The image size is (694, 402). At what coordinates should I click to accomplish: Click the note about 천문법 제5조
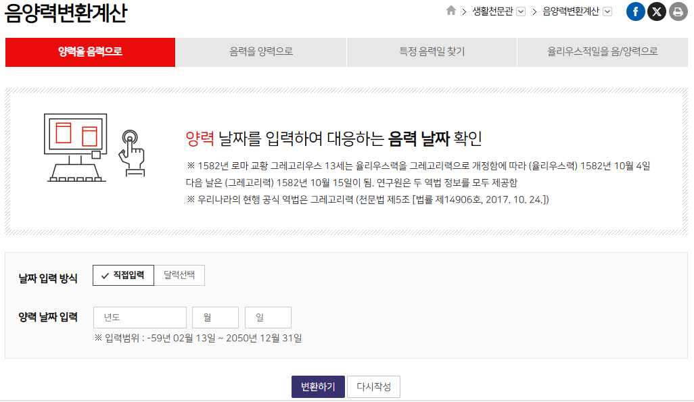click(x=368, y=199)
